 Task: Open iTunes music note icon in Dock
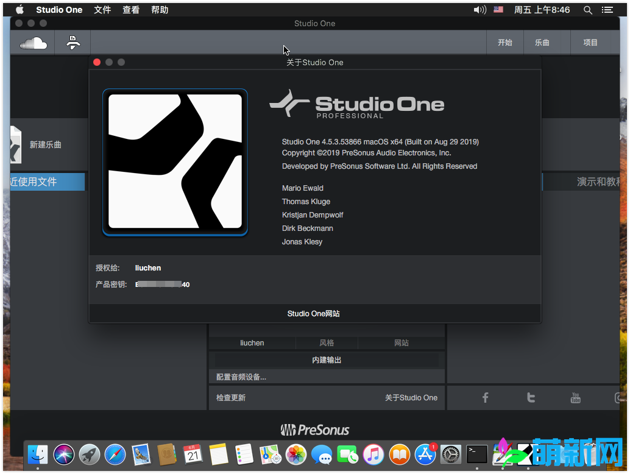point(373,455)
